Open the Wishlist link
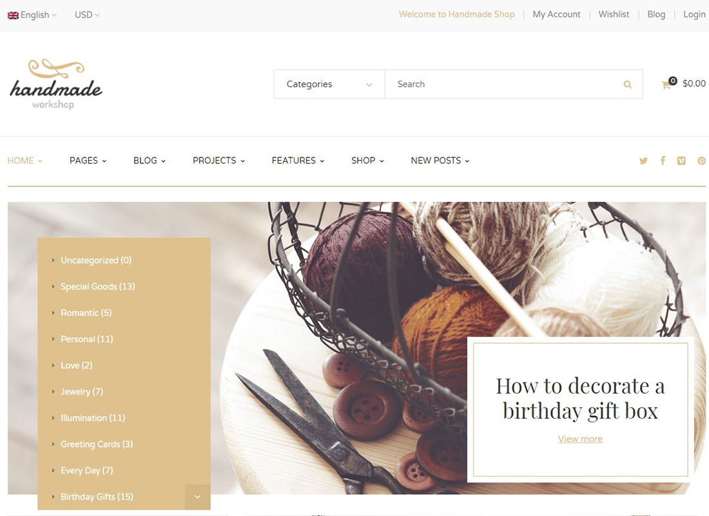This screenshot has width=709, height=516. click(614, 14)
